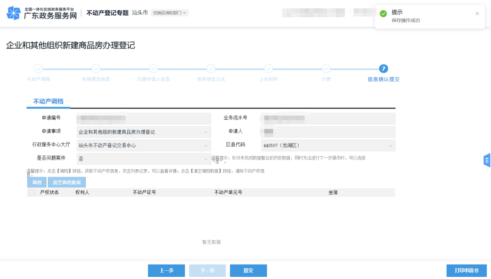Toggle the select-all checkbox in the results table
This screenshot has width=491, height=279.
31,192
